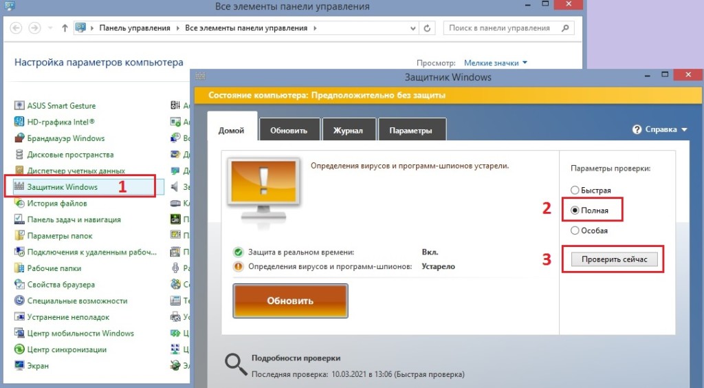
Task: Click the Состояние компьютера yellow status bar
Action: tap(448, 95)
